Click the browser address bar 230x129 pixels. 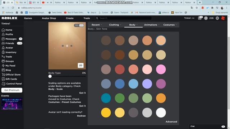tap(103, 8)
